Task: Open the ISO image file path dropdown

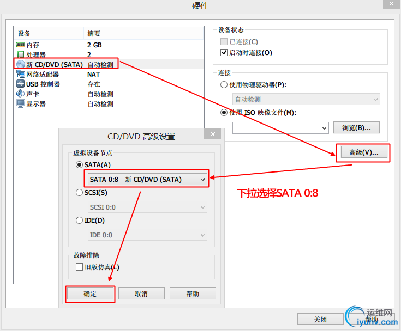Action: [280, 127]
